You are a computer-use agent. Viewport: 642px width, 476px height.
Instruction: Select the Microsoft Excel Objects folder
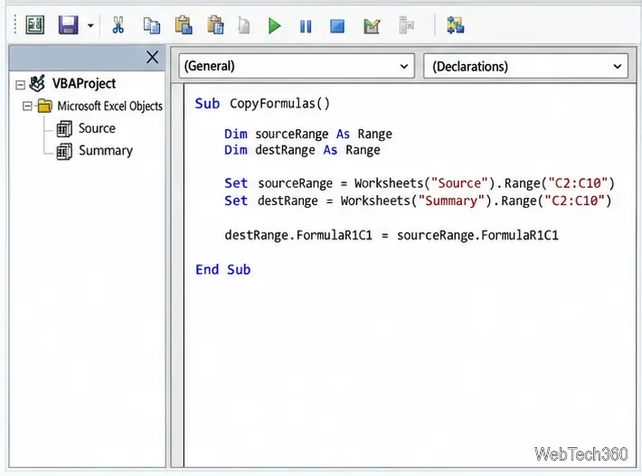click(x=109, y=106)
